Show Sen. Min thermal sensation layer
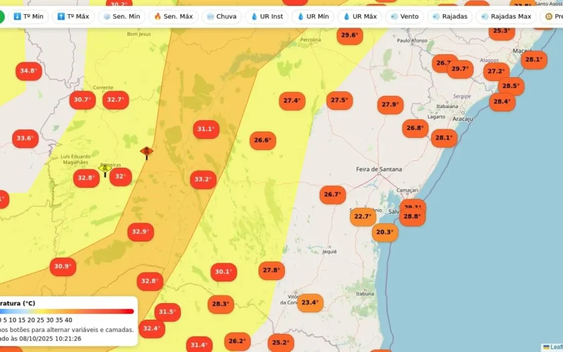Image resolution: width=563 pixels, height=352 pixels. 122,17
